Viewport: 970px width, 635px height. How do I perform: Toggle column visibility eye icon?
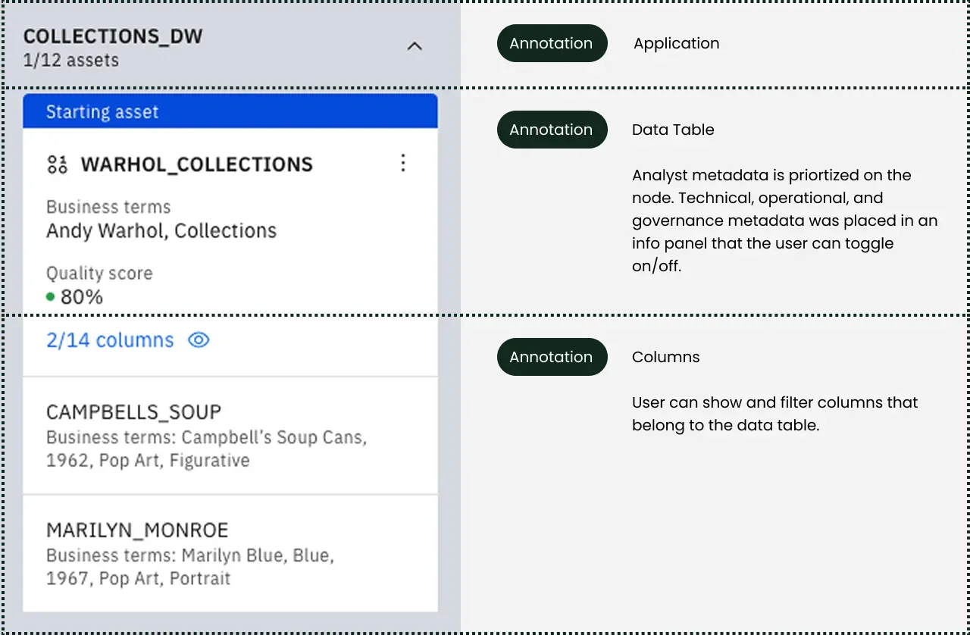(x=199, y=340)
